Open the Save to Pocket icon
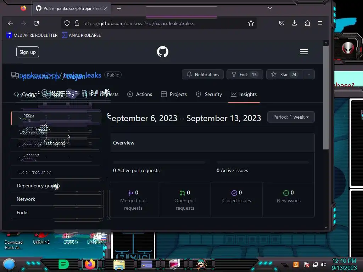Viewport: 363px width, 272px height. 282,23
